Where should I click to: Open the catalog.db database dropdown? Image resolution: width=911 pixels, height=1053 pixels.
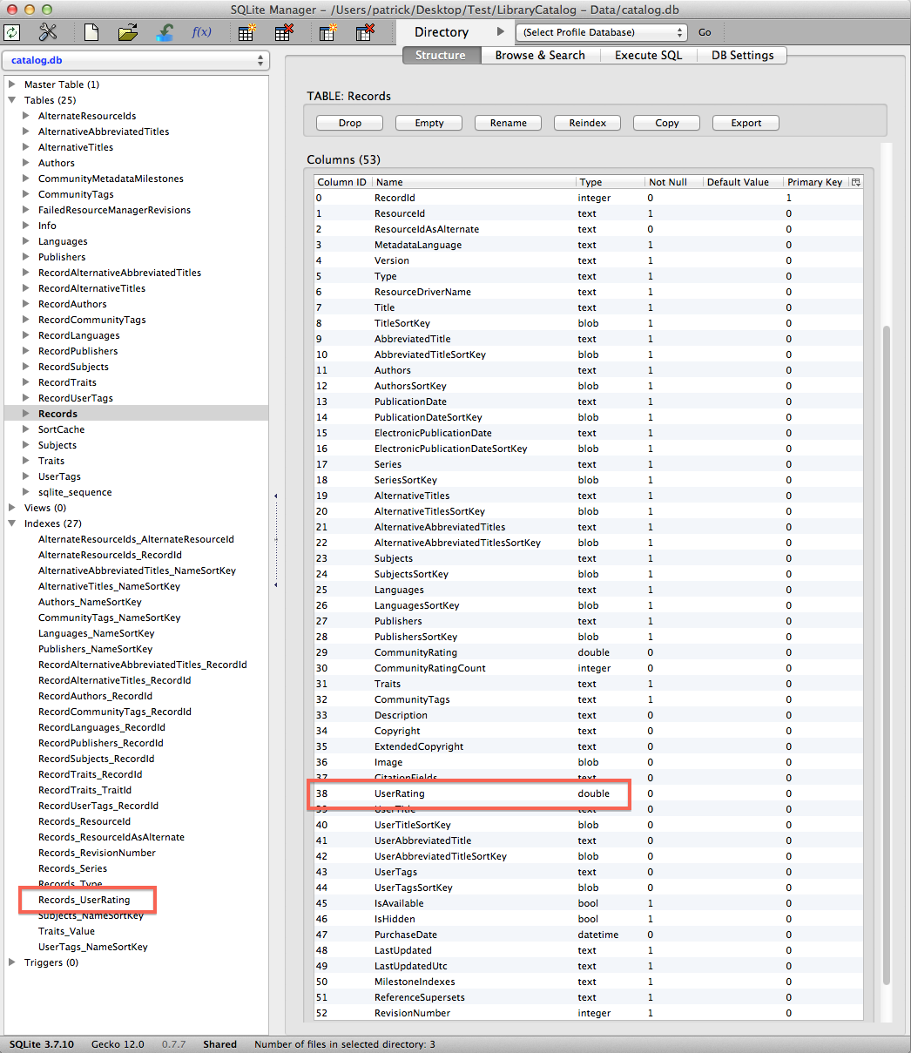[x=136, y=61]
